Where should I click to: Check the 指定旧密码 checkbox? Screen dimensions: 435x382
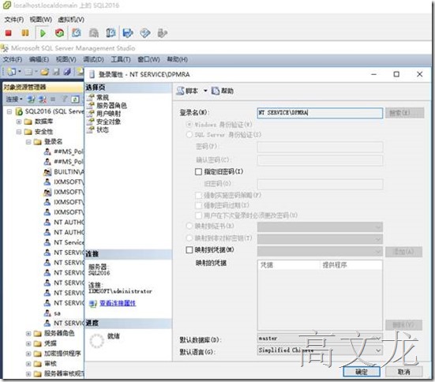click(x=198, y=172)
